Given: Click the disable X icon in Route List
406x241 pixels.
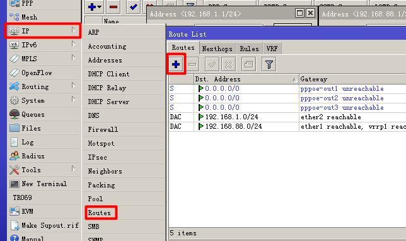Looking at the screenshot, I should (x=228, y=64).
